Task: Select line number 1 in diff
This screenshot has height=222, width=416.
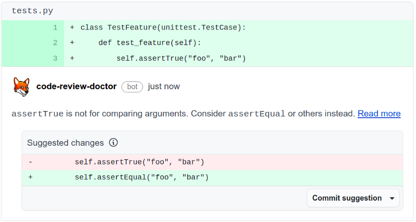Action: [55, 27]
